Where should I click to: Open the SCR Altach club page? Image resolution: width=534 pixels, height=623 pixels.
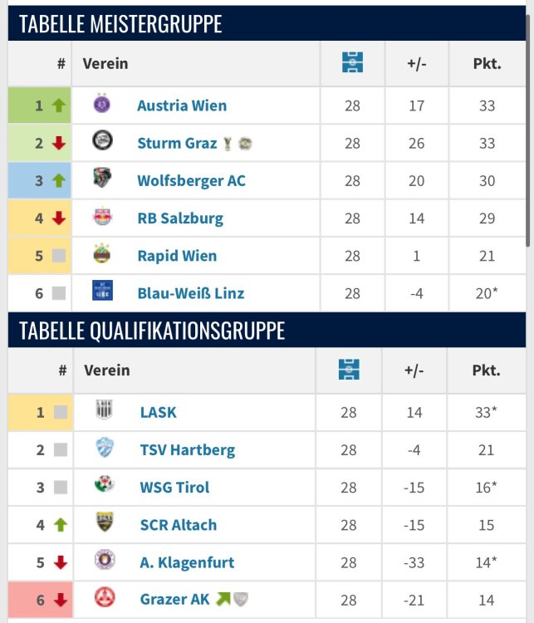pyautogui.click(x=178, y=525)
